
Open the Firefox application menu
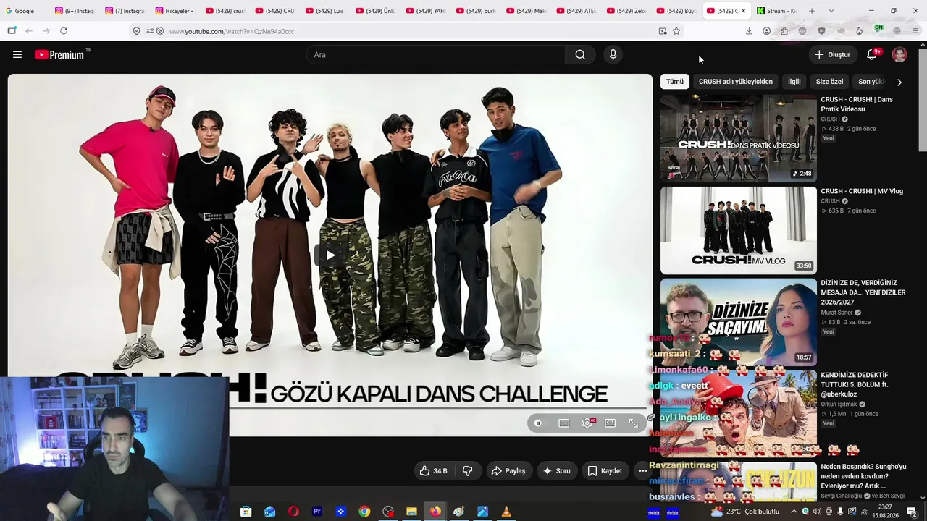point(915,31)
